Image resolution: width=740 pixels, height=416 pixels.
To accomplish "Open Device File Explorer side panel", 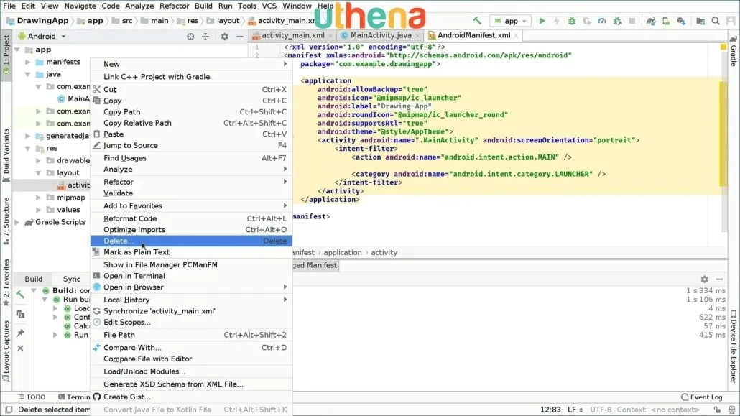I will point(734,346).
